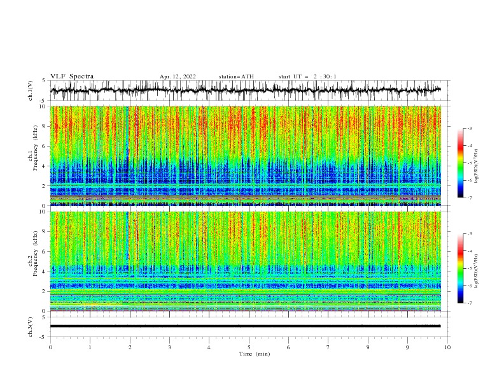504x390 pixels.
Task: Click the ch.2 spectrogram color scale bar
Action: coord(460,268)
